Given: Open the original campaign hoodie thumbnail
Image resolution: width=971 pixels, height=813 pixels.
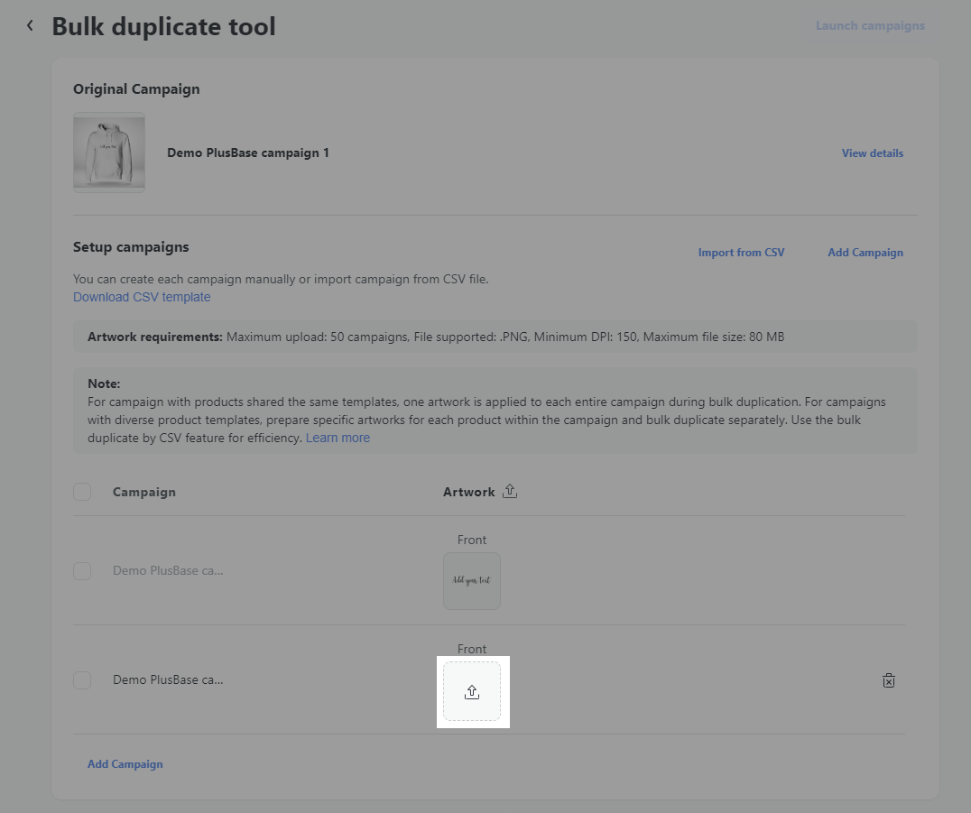Looking at the screenshot, I should point(109,152).
